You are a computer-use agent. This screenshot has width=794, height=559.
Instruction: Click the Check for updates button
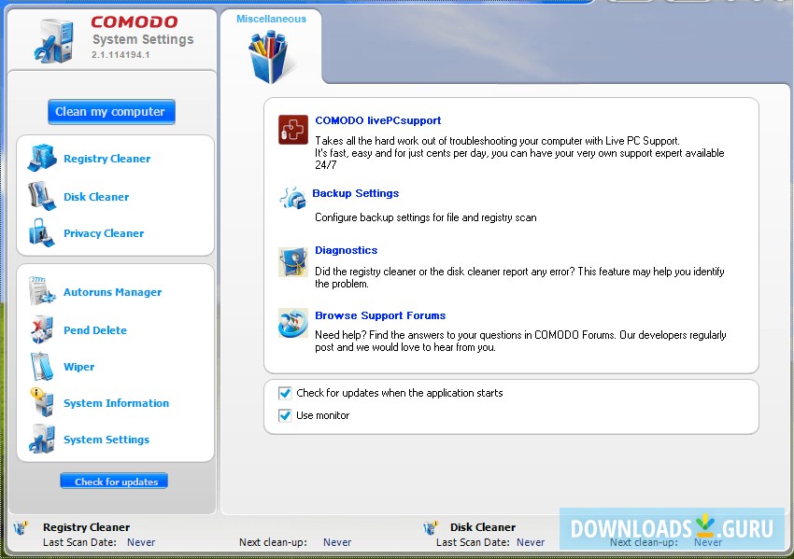point(114,482)
